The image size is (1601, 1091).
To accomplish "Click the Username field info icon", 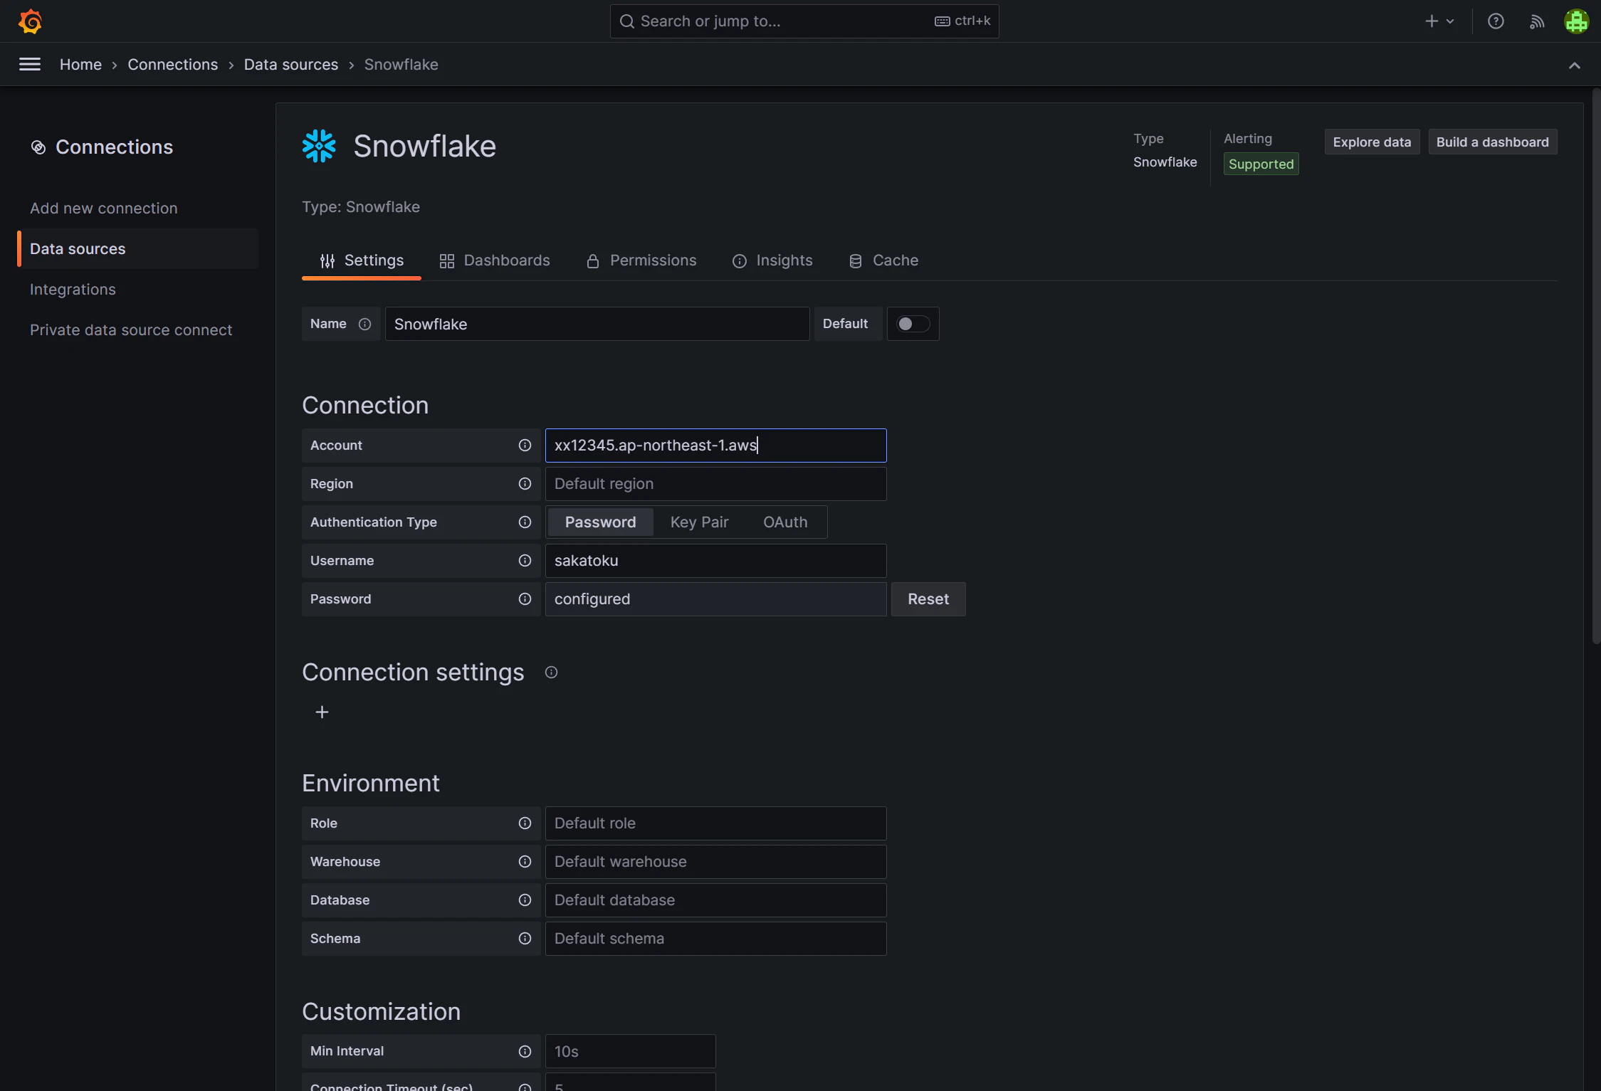I will coord(525,561).
